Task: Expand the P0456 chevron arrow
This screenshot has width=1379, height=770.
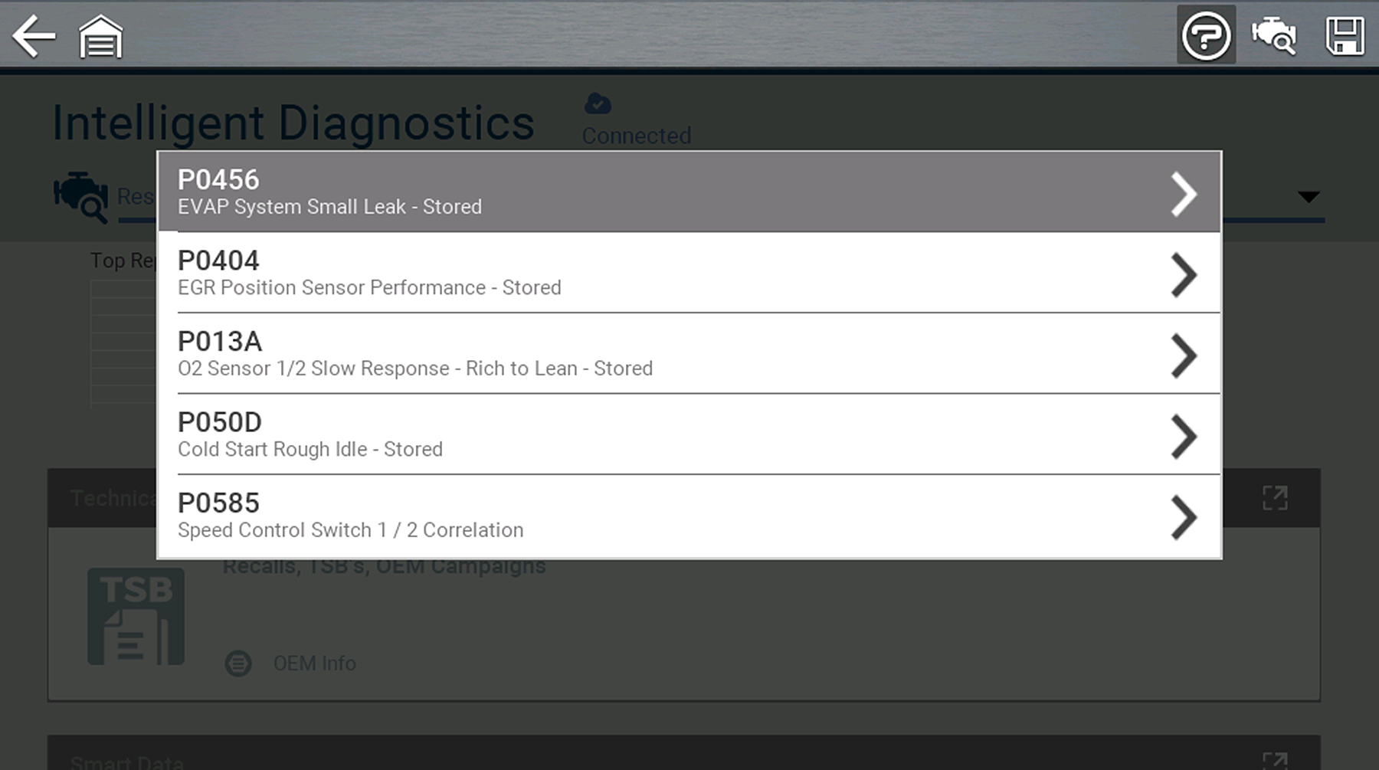Action: (1184, 193)
